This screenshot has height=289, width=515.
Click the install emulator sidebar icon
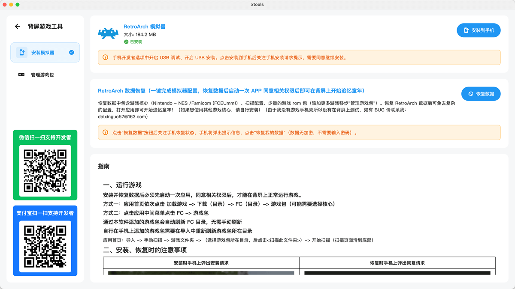coord(21,52)
